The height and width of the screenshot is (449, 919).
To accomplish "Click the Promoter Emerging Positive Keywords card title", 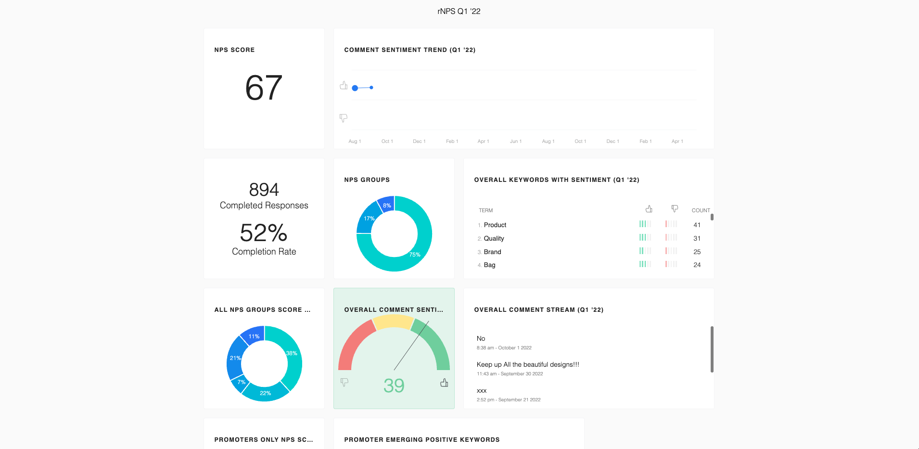I will coord(422,439).
